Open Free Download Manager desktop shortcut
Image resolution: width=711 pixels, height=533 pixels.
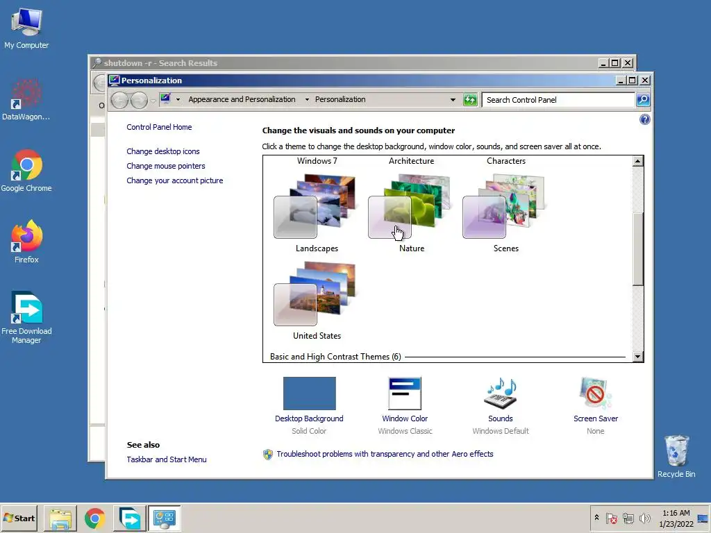pyautogui.click(x=26, y=317)
